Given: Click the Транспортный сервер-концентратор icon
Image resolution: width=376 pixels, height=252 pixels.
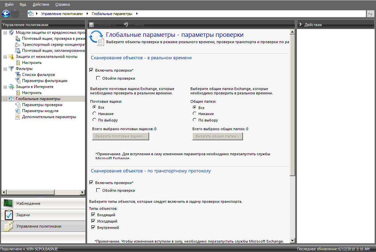Looking at the screenshot, I should (18, 45).
